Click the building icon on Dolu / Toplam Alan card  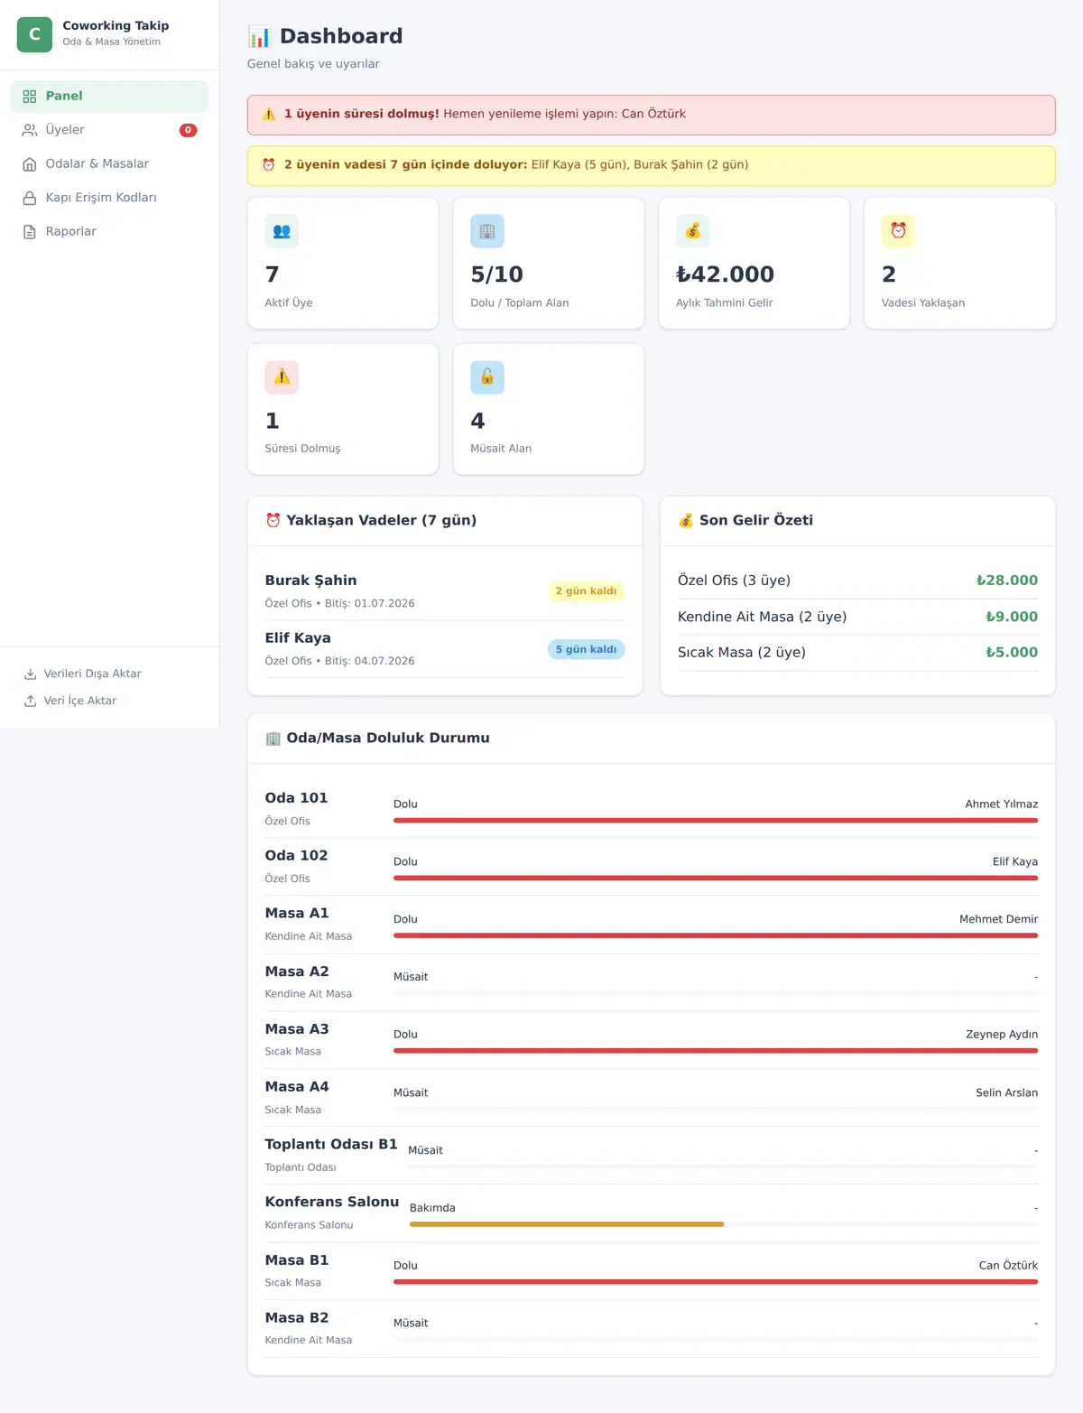pos(487,231)
